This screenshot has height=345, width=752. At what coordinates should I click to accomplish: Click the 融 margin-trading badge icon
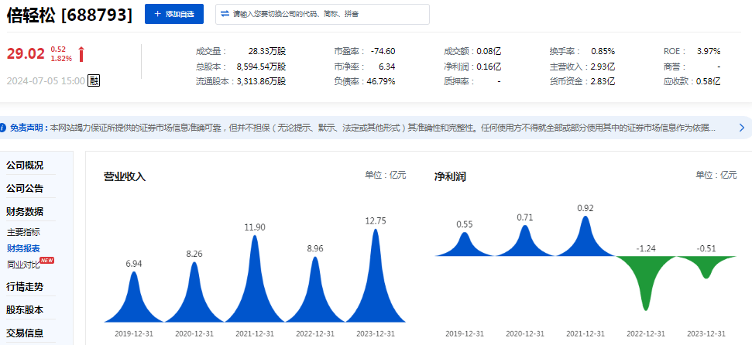tap(94, 81)
